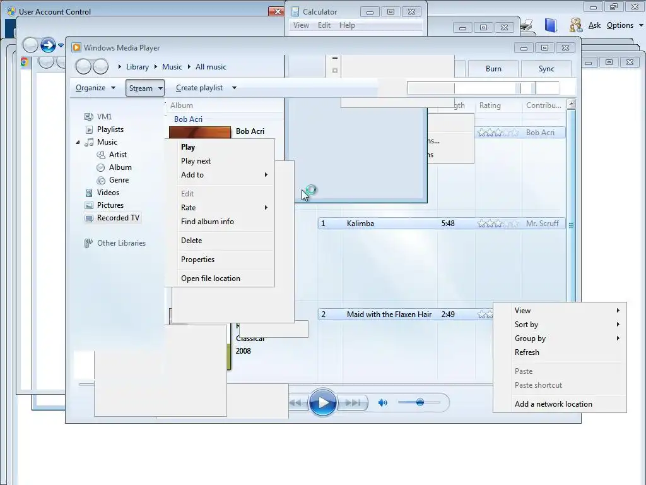The width and height of the screenshot is (646, 485).
Task: Click the Calculator title bar icon
Action: [x=295, y=11]
